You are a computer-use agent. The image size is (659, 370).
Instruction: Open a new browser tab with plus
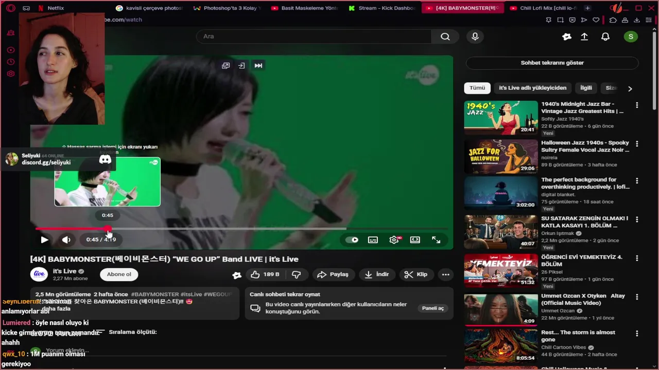[x=587, y=8]
